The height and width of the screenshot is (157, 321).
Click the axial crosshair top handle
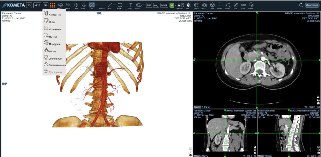tap(257, 12)
